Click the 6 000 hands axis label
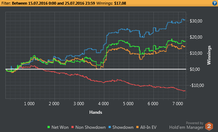This screenshot has width=218, height=132. [x=153, y=104]
